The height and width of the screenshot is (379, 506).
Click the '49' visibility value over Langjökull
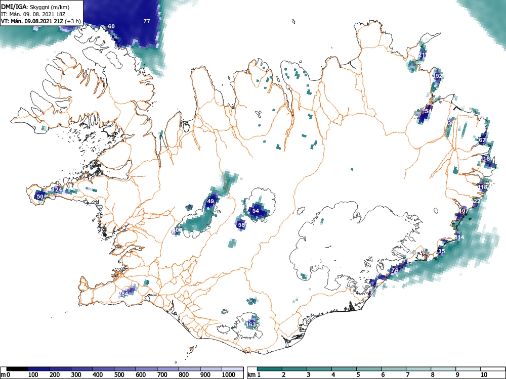[x=210, y=201]
